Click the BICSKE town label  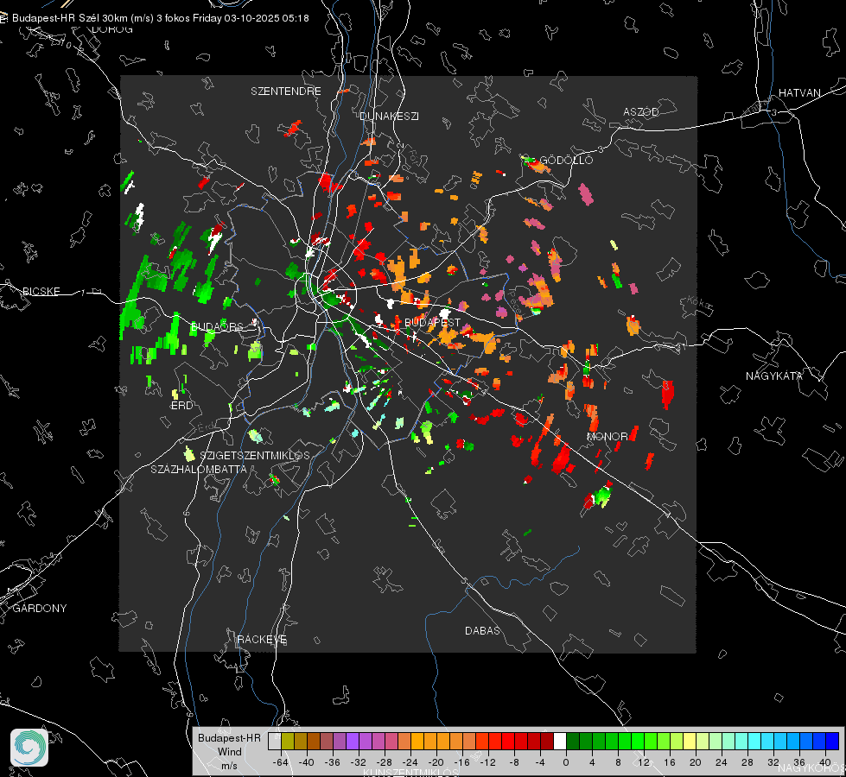pos(41,291)
